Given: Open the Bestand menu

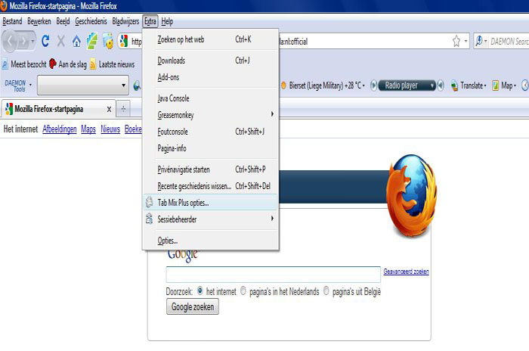Looking at the screenshot, I should [x=12, y=21].
